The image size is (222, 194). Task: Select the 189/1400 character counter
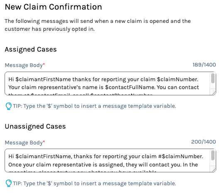(x=204, y=65)
